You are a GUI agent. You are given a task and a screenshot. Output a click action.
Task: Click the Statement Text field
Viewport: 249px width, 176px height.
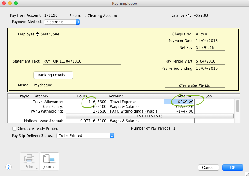point(82,61)
